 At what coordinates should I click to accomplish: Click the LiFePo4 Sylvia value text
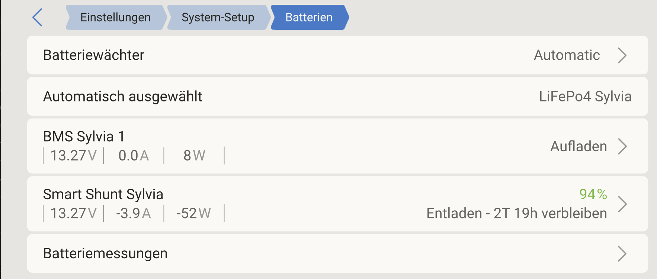coord(585,96)
